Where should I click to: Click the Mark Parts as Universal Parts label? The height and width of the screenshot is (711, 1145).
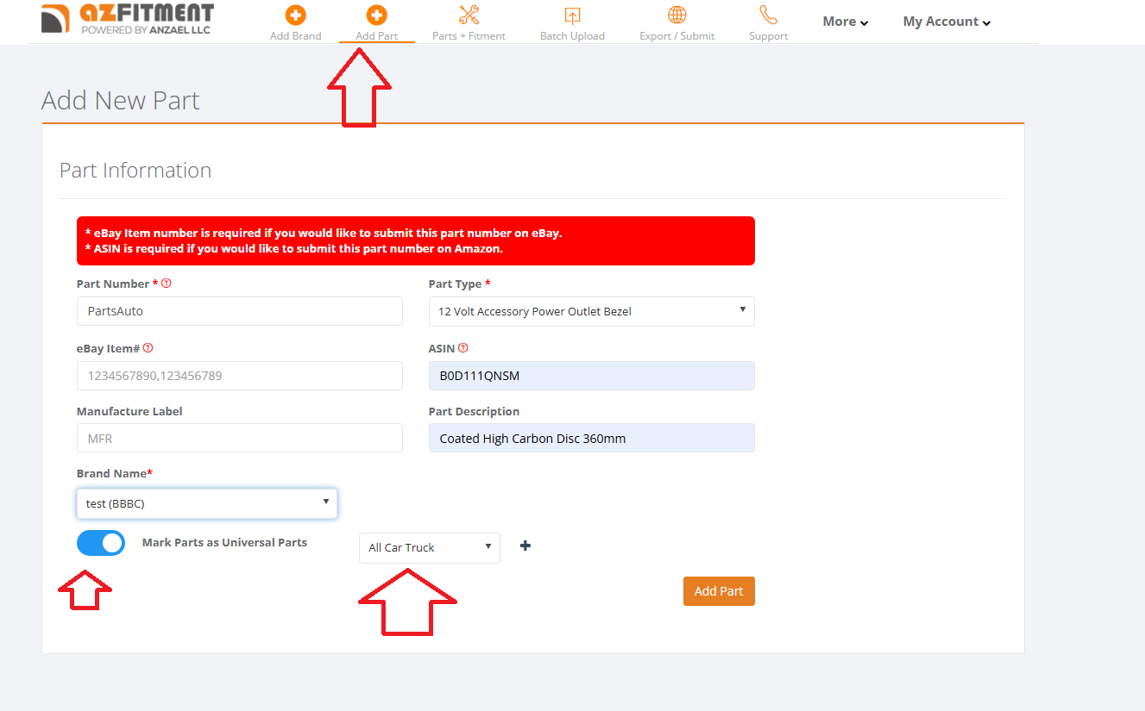click(224, 543)
